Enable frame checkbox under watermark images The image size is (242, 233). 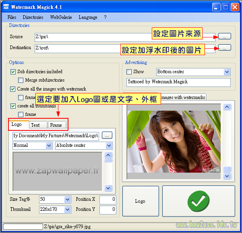(21, 98)
